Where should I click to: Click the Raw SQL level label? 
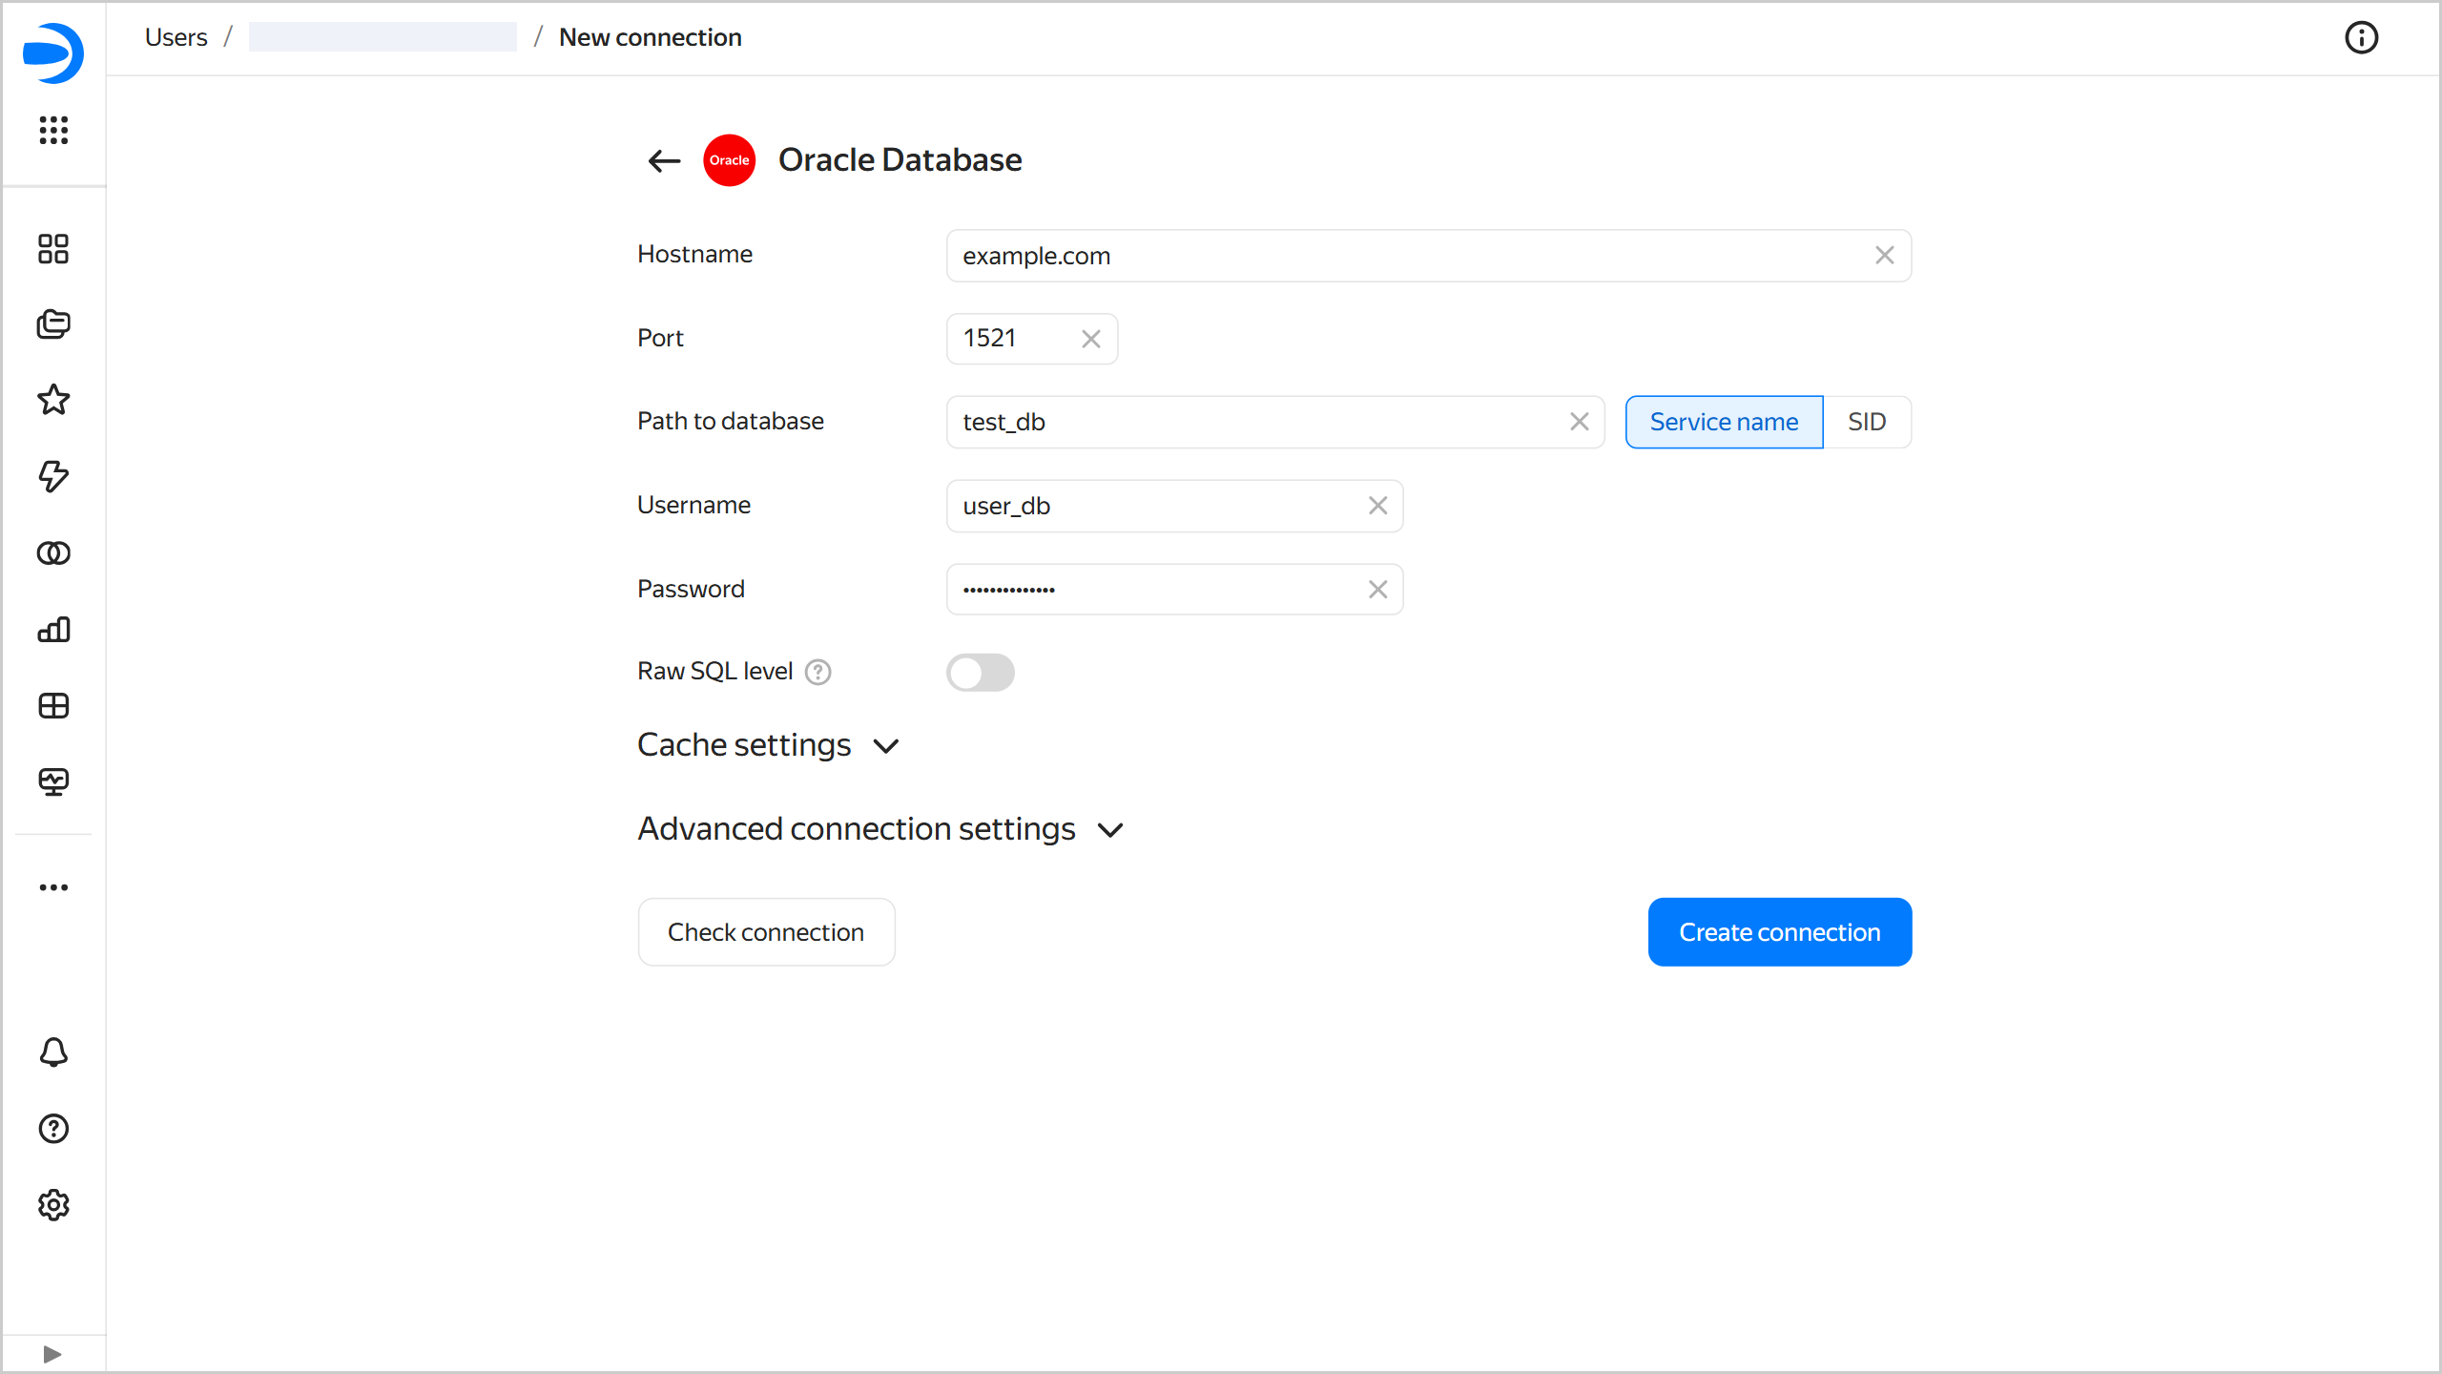coord(714,672)
